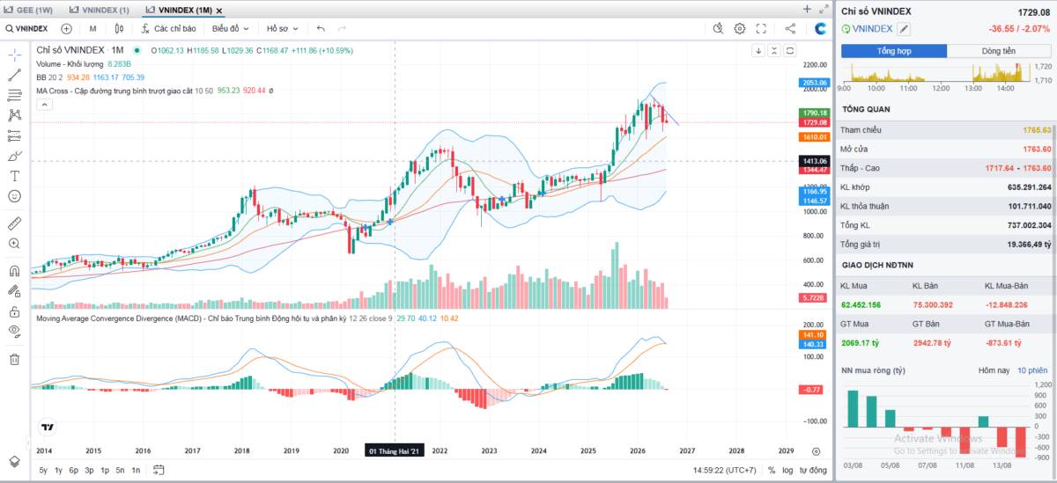1057x483 pixels.
Task: Change the candlestick chart style
Action: point(119,28)
